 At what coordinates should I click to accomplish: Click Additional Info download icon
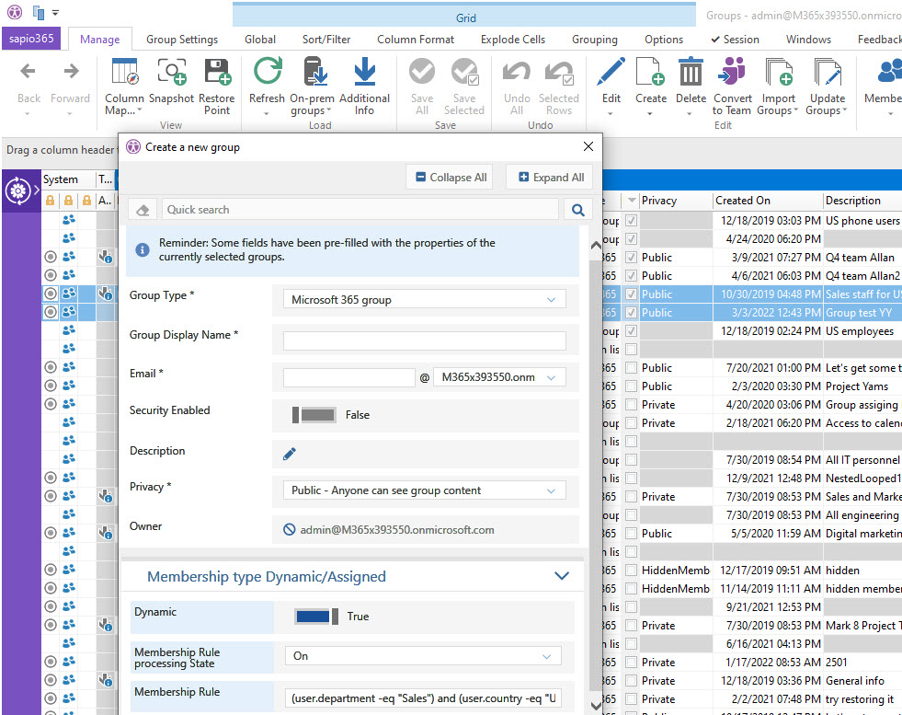point(364,74)
